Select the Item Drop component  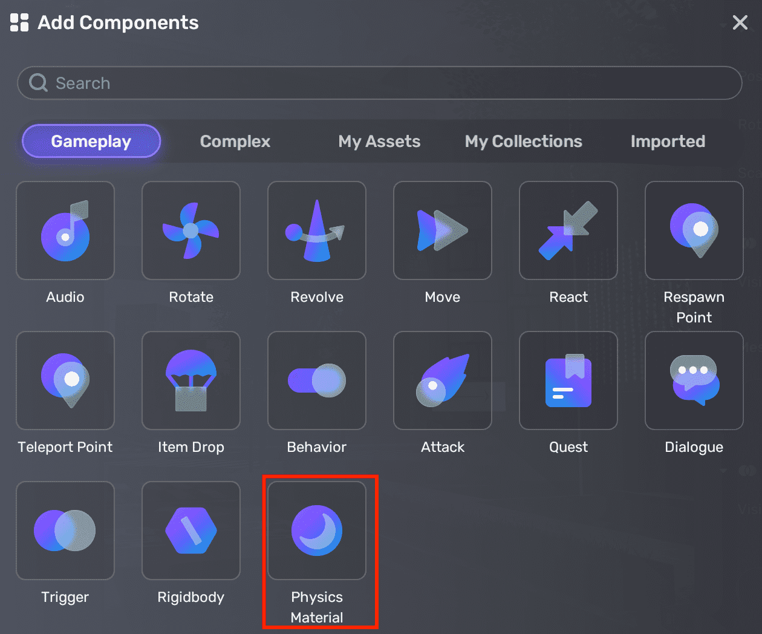click(191, 380)
